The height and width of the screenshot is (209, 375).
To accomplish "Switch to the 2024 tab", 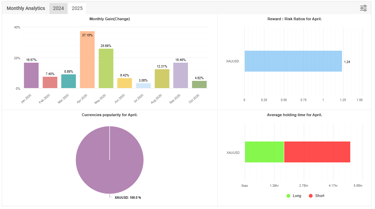I will pos(58,8).
